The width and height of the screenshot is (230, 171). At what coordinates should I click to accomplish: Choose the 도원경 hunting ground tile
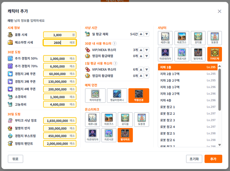(214, 38)
